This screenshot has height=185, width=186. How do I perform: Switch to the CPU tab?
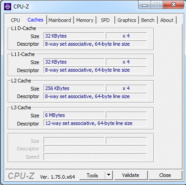[x=15, y=20]
